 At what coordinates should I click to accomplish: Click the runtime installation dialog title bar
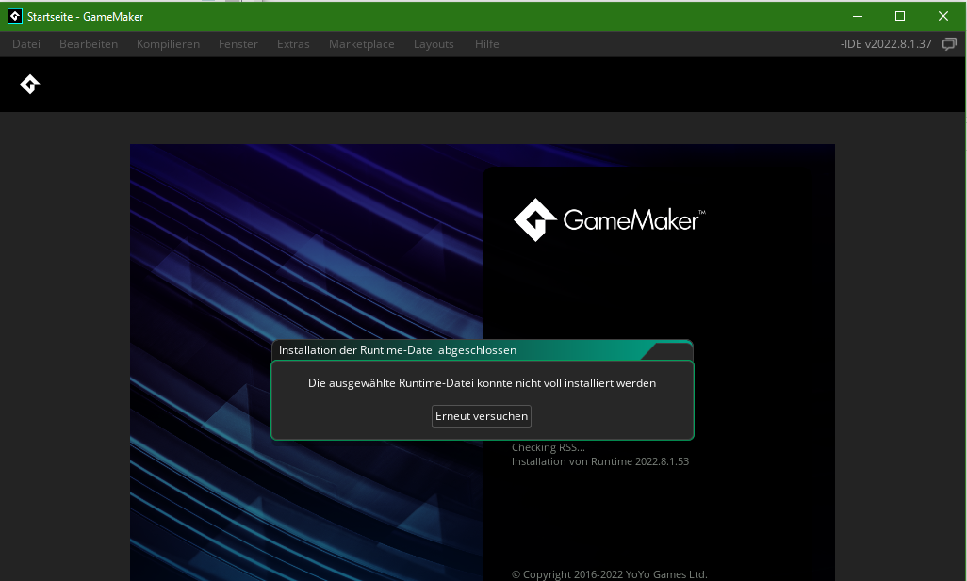click(x=452, y=350)
